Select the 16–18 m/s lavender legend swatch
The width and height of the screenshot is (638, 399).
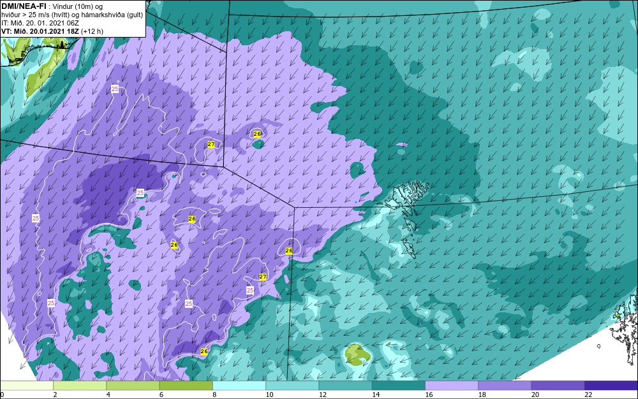[x=452, y=385]
